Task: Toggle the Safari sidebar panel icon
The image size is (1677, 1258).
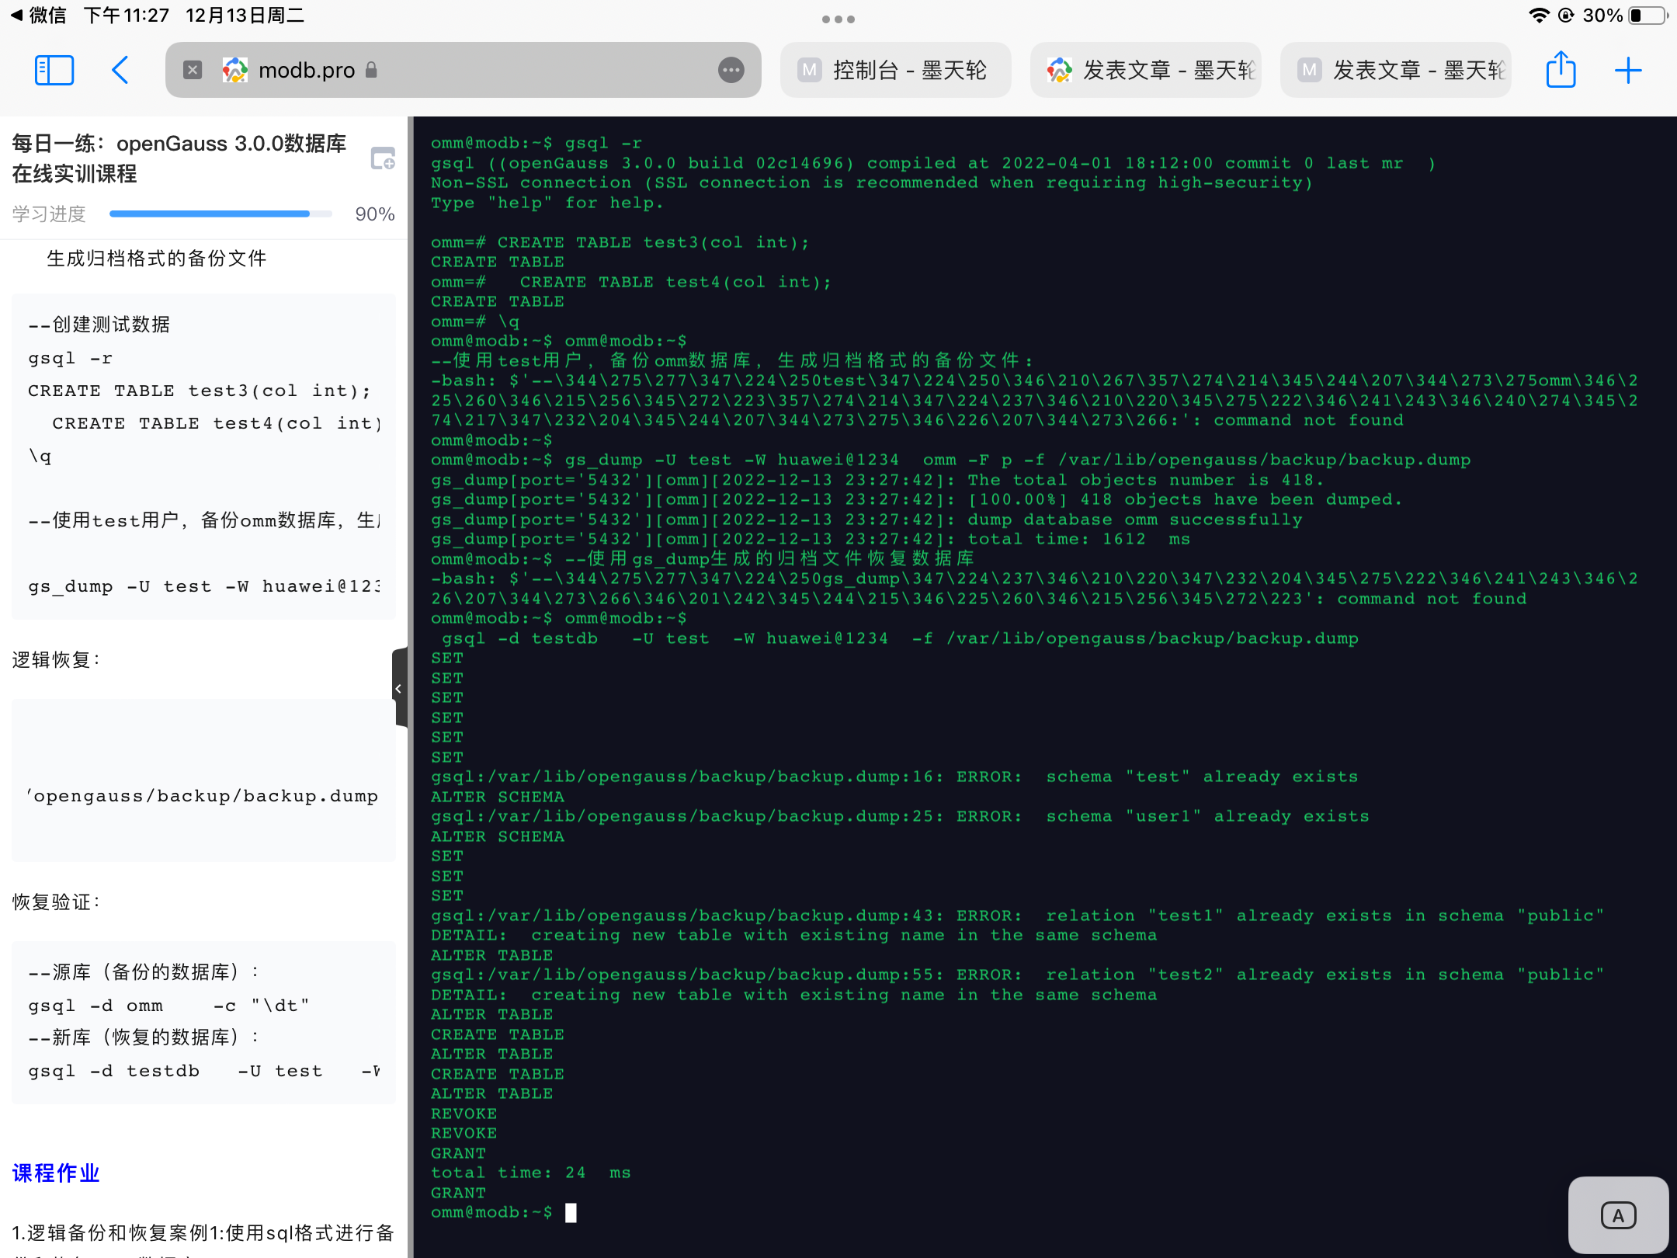Action: (x=54, y=71)
